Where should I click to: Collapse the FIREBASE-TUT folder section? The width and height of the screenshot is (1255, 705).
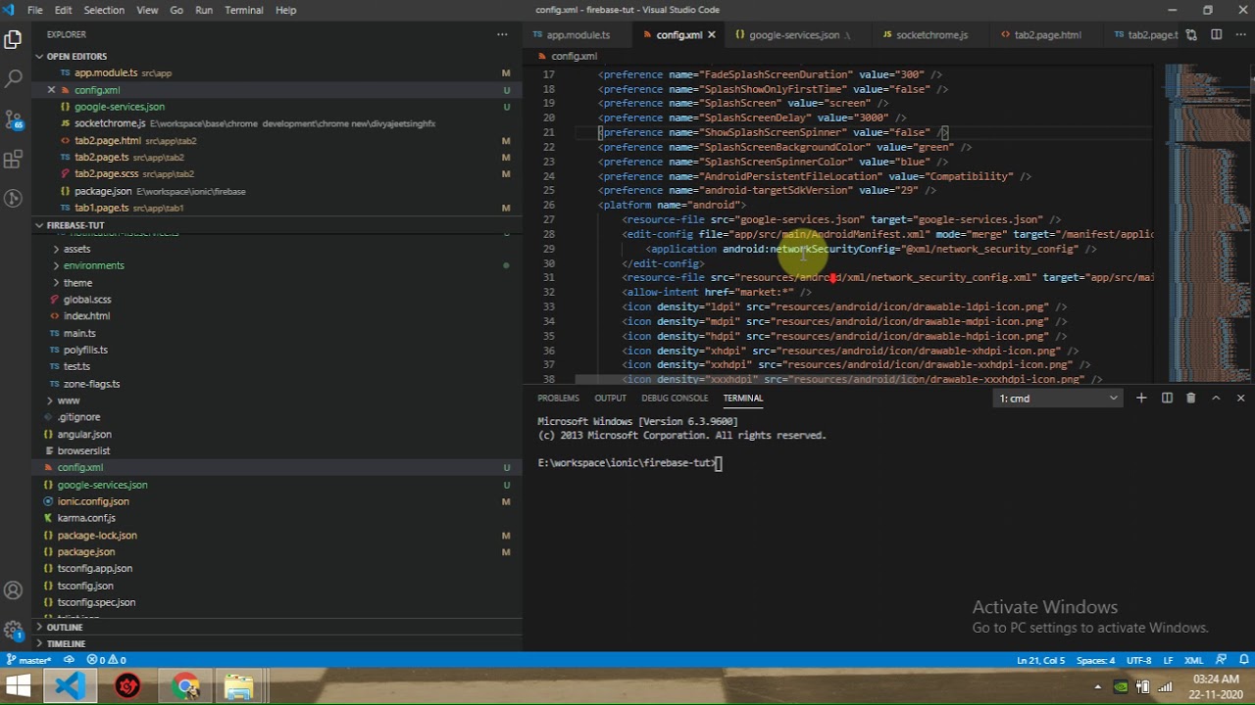click(75, 225)
